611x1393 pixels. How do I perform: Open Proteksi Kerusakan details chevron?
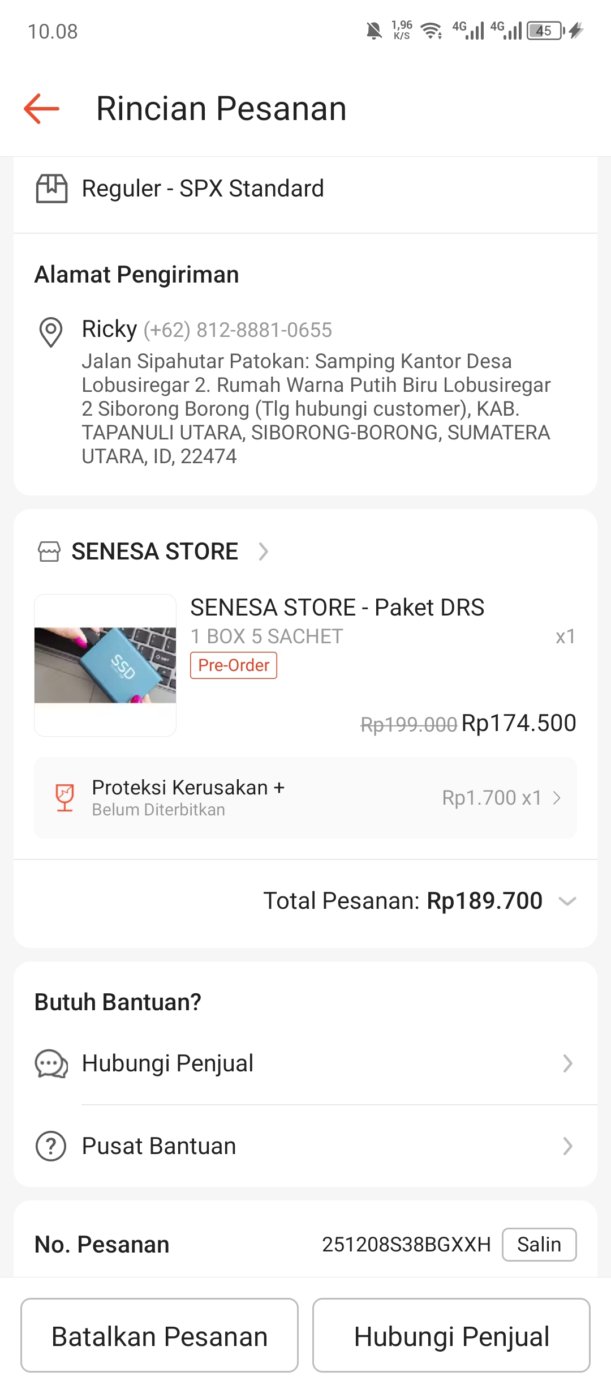click(x=557, y=798)
